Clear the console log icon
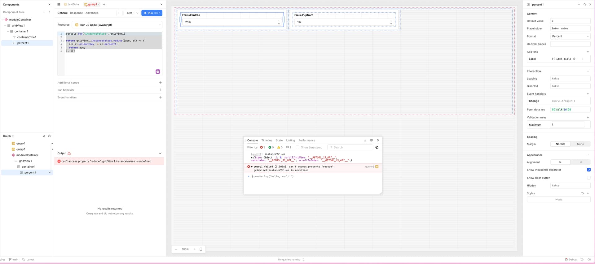 (x=377, y=147)
